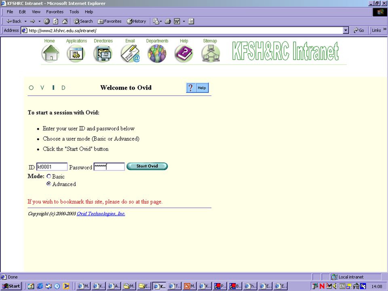Open the Applications intranet icon
This screenshot has width=388, height=291.
76,53
